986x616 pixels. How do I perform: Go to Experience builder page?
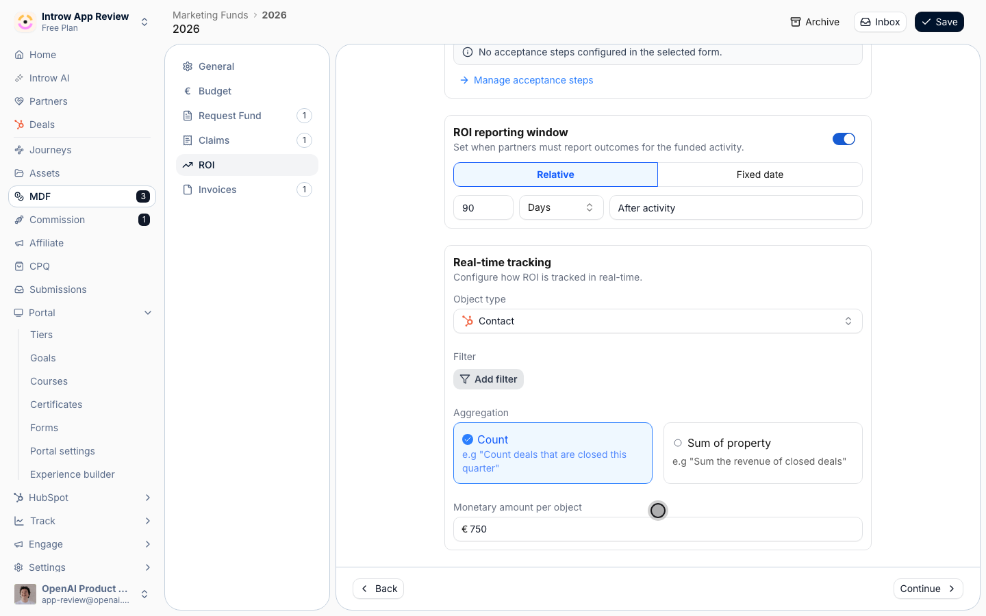(73, 474)
